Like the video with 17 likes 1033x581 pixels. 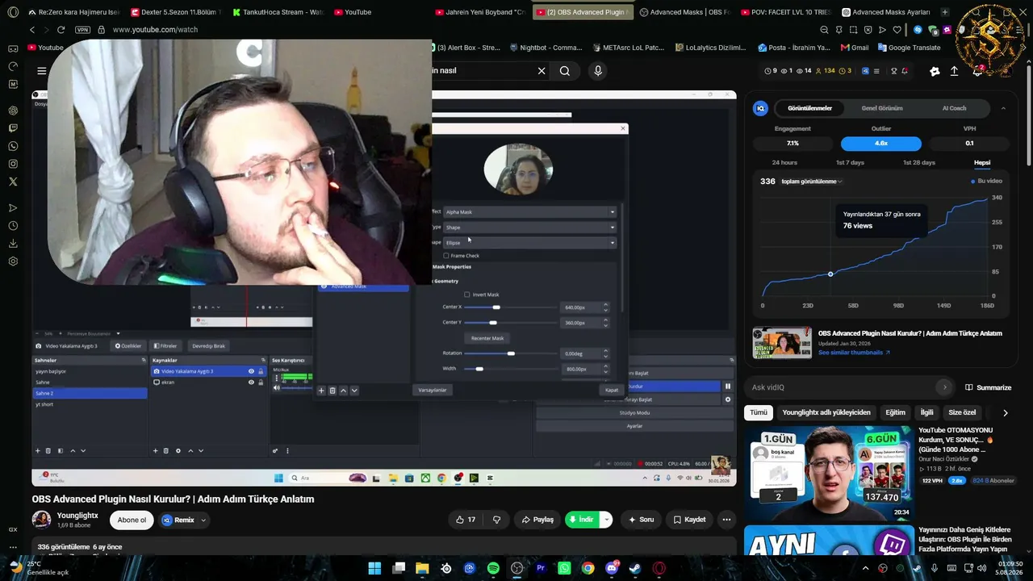tap(466, 520)
